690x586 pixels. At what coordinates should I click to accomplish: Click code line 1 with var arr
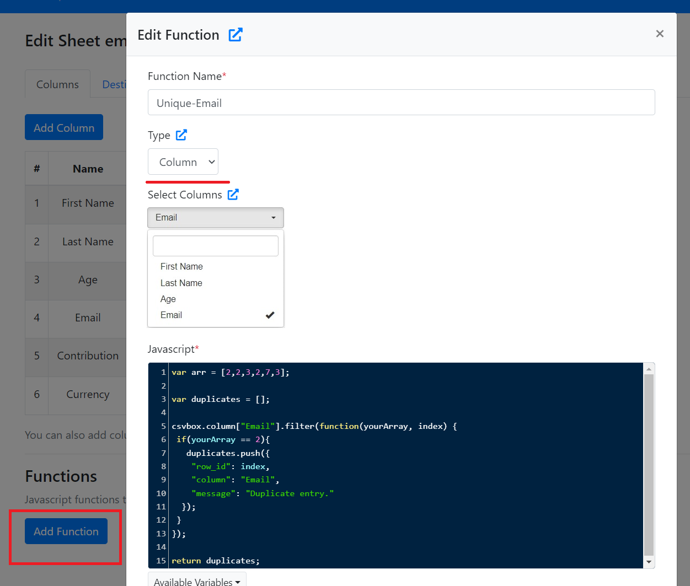(x=231, y=372)
